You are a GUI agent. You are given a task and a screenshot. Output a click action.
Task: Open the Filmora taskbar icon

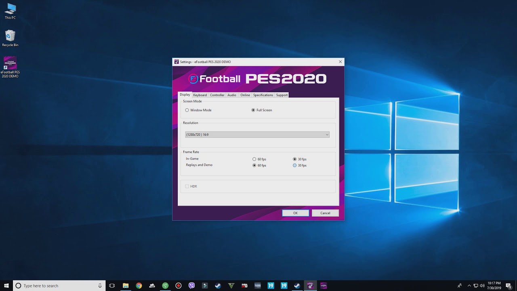point(205,286)
